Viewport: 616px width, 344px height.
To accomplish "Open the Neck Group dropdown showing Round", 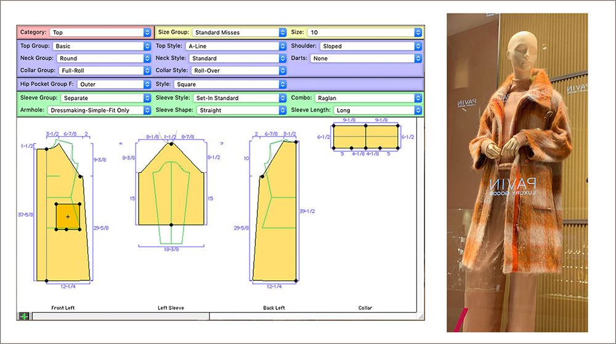I will pos(103,58).
